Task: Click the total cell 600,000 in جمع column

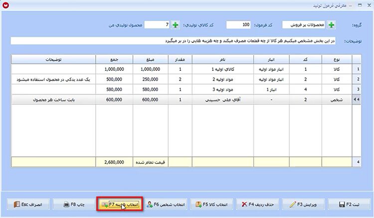Action: (x=114, y=100)
